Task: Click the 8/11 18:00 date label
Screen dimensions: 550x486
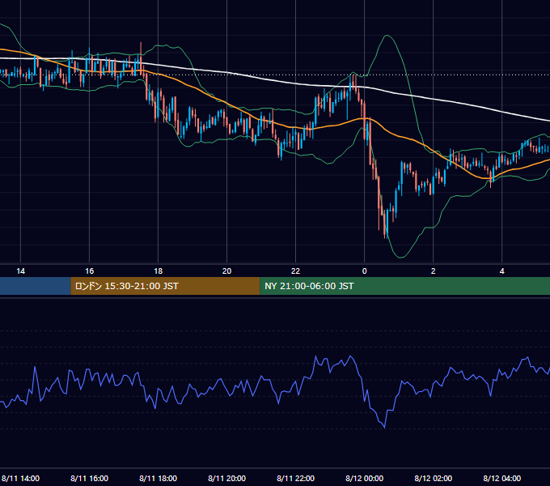Action: coord(159,478)
